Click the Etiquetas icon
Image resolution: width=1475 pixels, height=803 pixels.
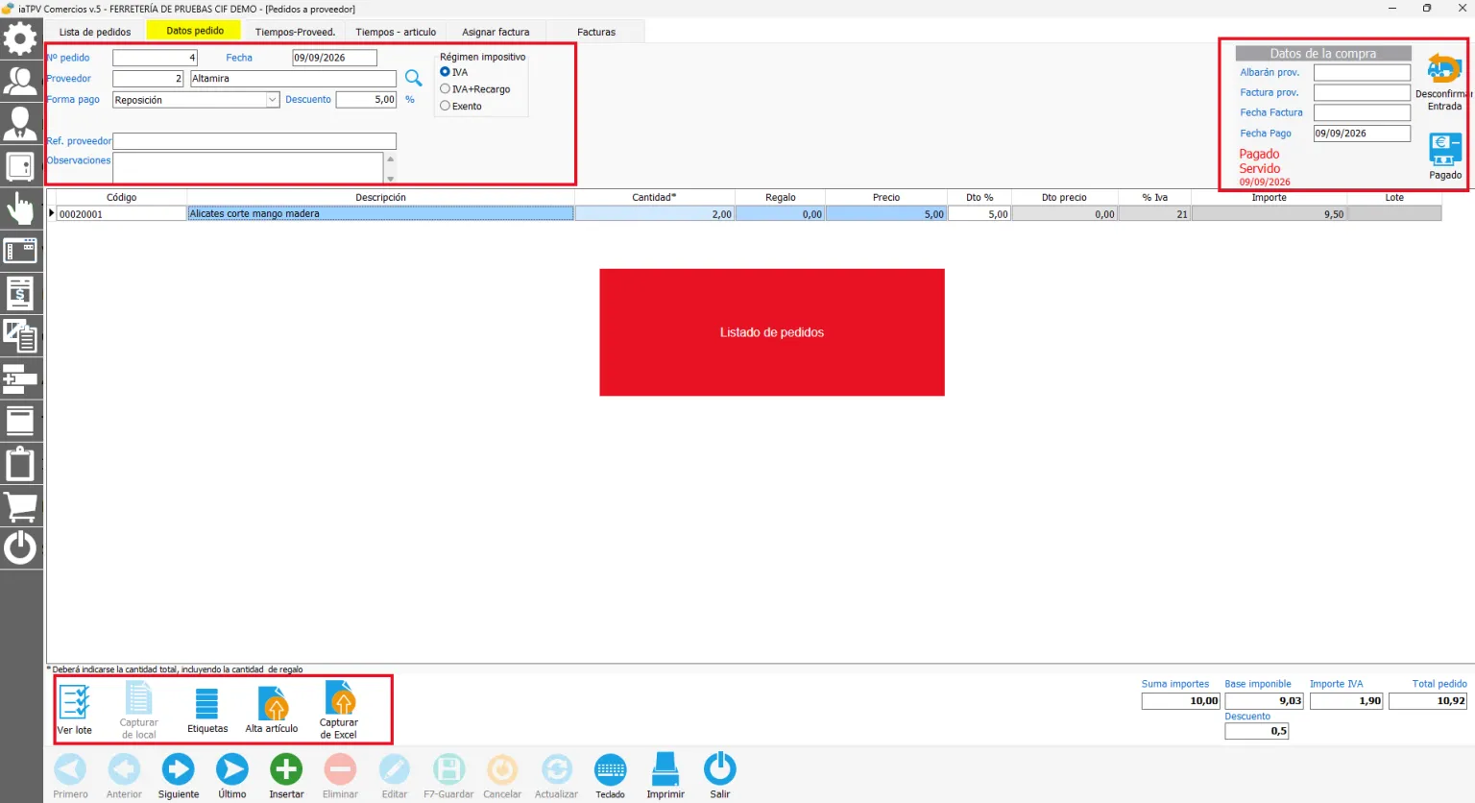pyautogui.click(x=207, y=710)
